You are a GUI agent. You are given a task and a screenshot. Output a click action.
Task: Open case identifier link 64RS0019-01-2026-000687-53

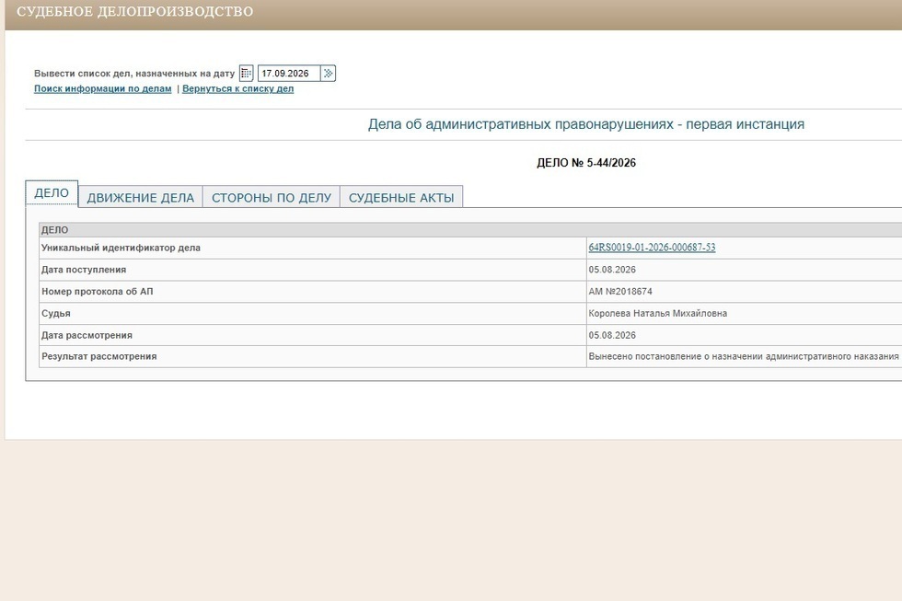(x=652, y=248)
